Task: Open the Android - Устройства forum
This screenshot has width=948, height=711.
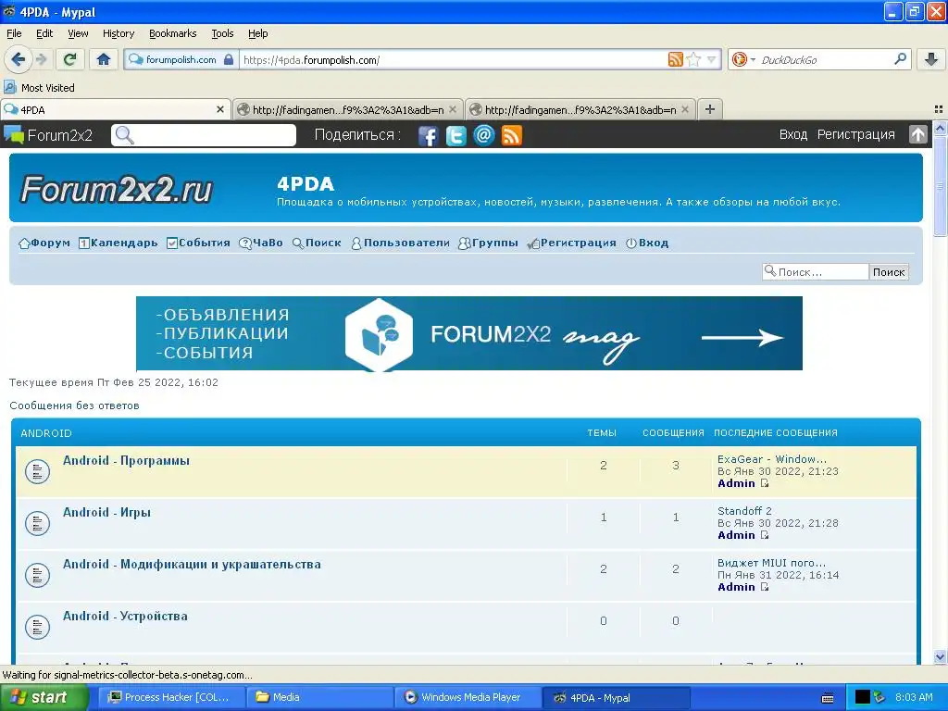Action: click(125, 616)
